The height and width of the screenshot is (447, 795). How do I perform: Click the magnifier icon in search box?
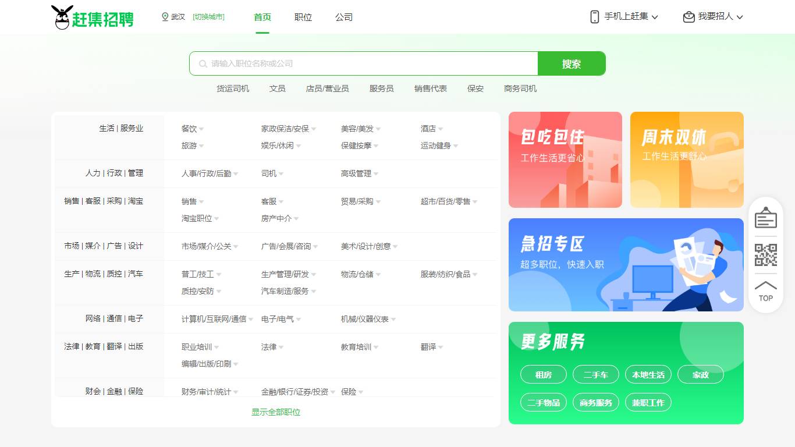point(202,63)
